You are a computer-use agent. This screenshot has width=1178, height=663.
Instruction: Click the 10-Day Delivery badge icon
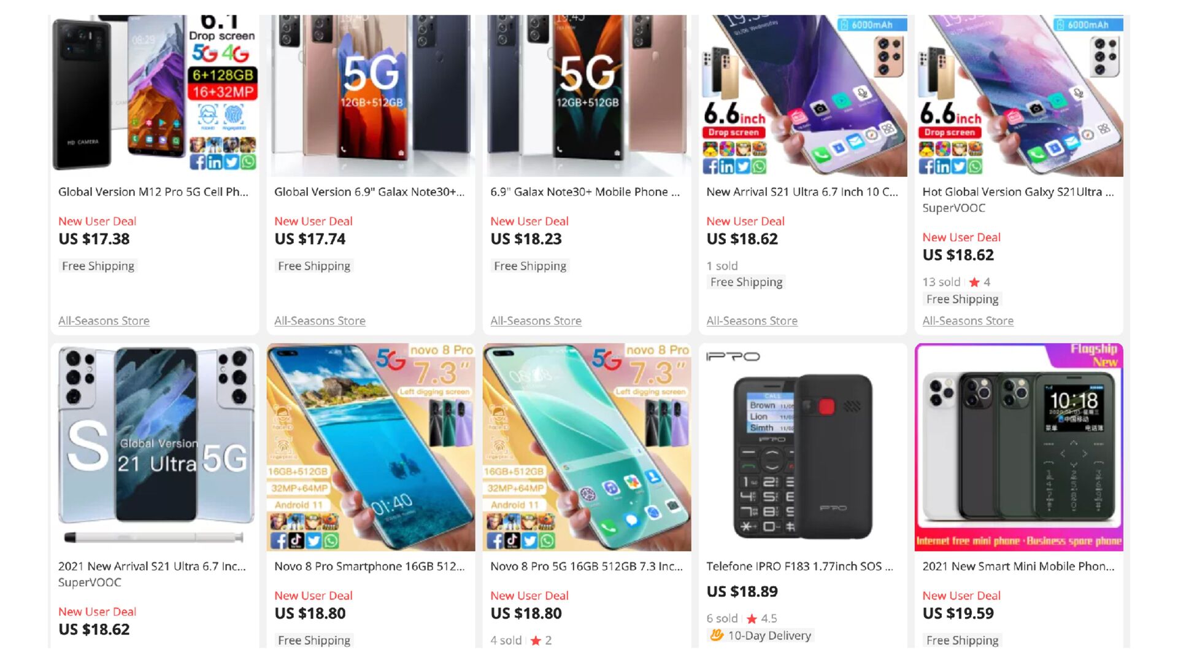716,635
